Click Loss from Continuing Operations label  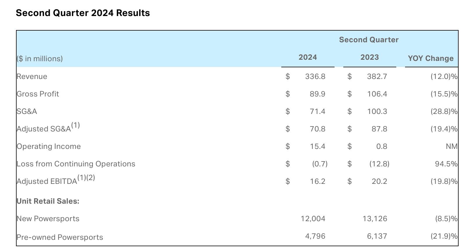coord(76,164)
